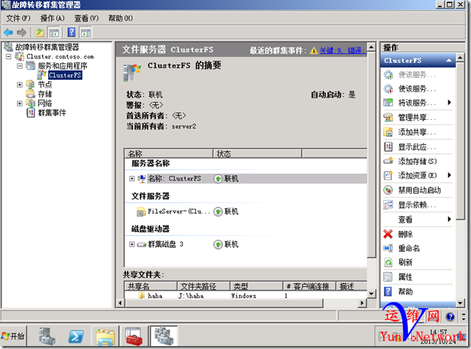Open the 添加资源(R) submenu arrow
Image resolution: width=471 pixels, height=349 pixels.
point(449,175)
